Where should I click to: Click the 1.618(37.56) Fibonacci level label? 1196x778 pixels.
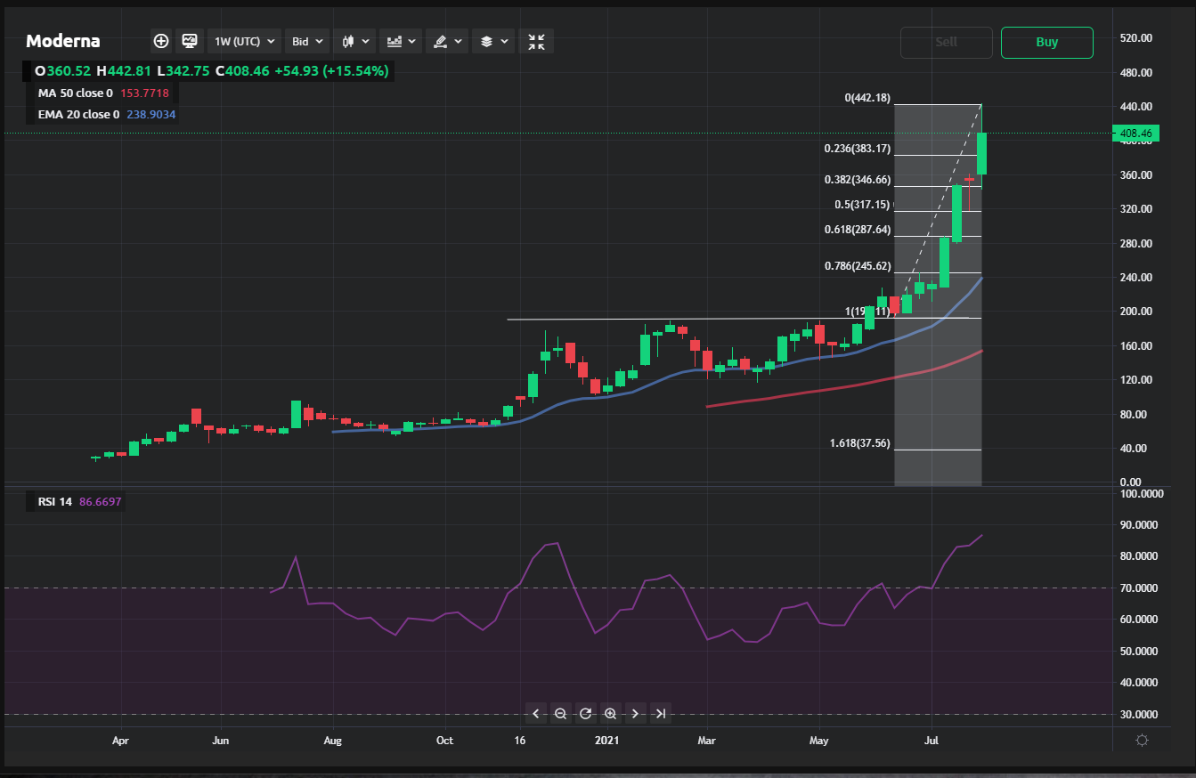tap(861, 443)
